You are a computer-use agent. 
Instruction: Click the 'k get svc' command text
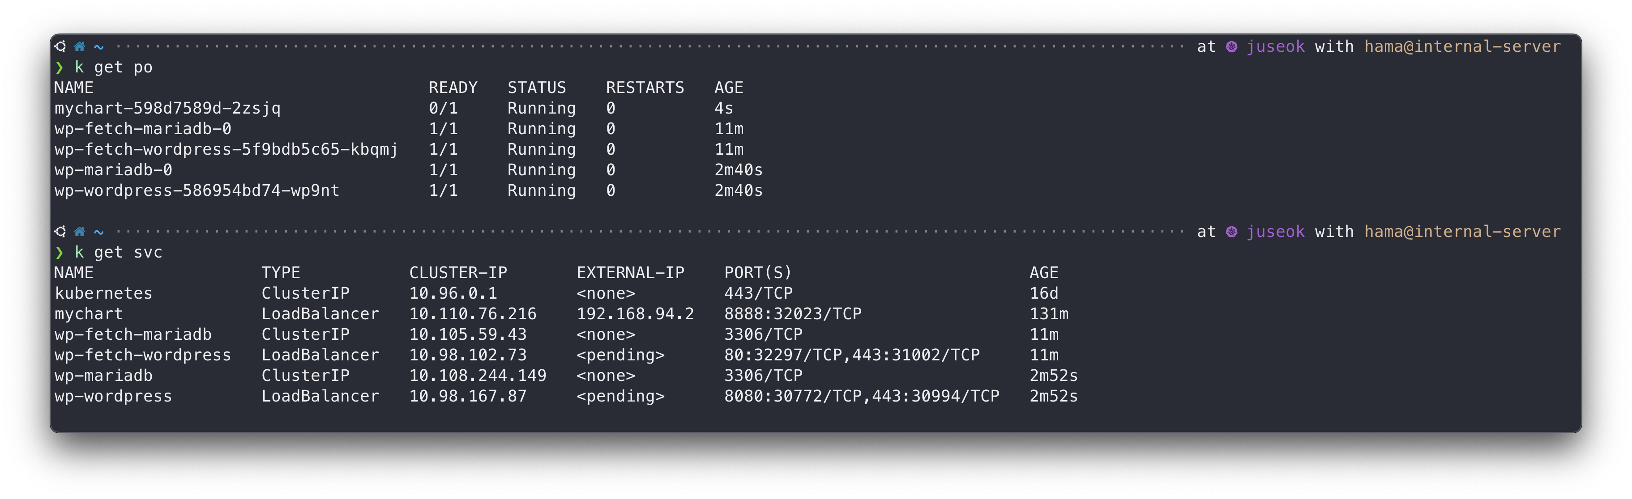point(119,253)
